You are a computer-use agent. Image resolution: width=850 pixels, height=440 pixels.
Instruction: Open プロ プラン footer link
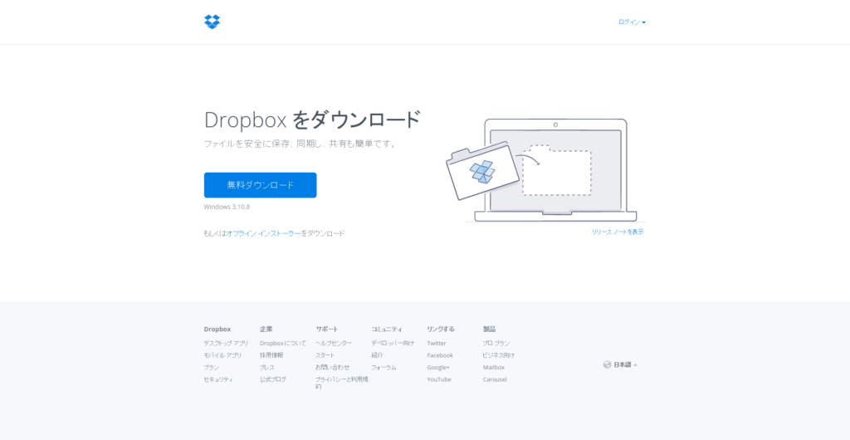[x=496, y=343]
